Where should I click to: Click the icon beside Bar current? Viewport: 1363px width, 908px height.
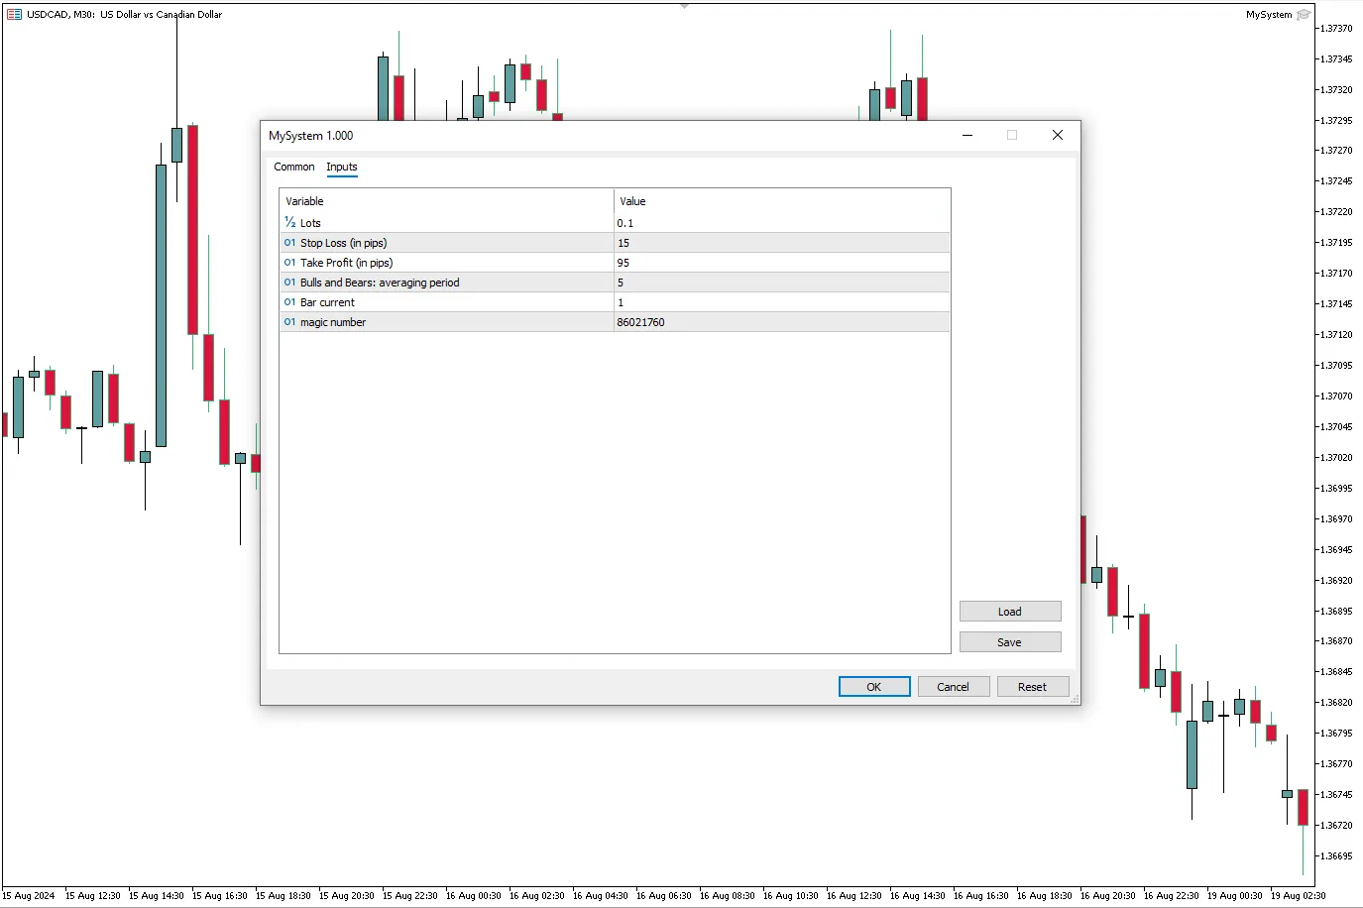pos(289,302)
